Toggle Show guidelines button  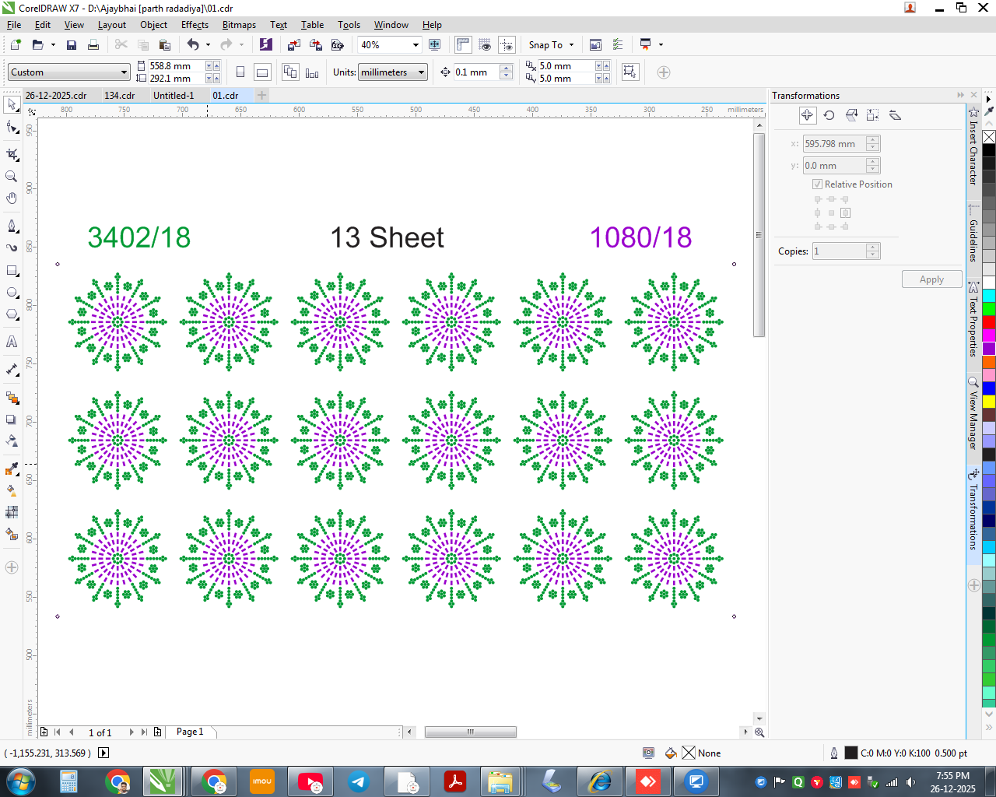tap(507, 45)
